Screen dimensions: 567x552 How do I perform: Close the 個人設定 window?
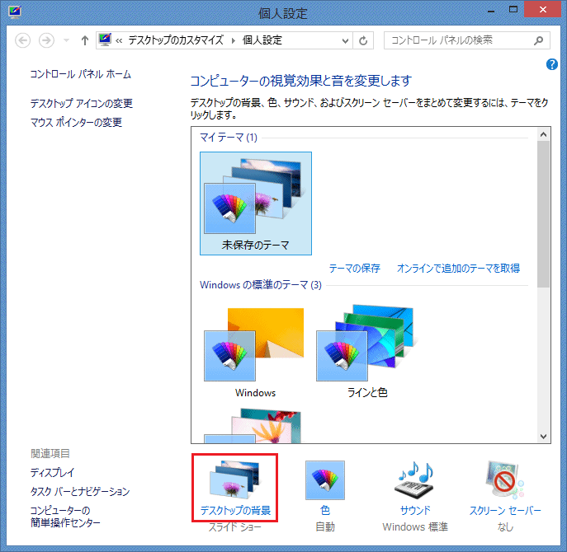542,9
